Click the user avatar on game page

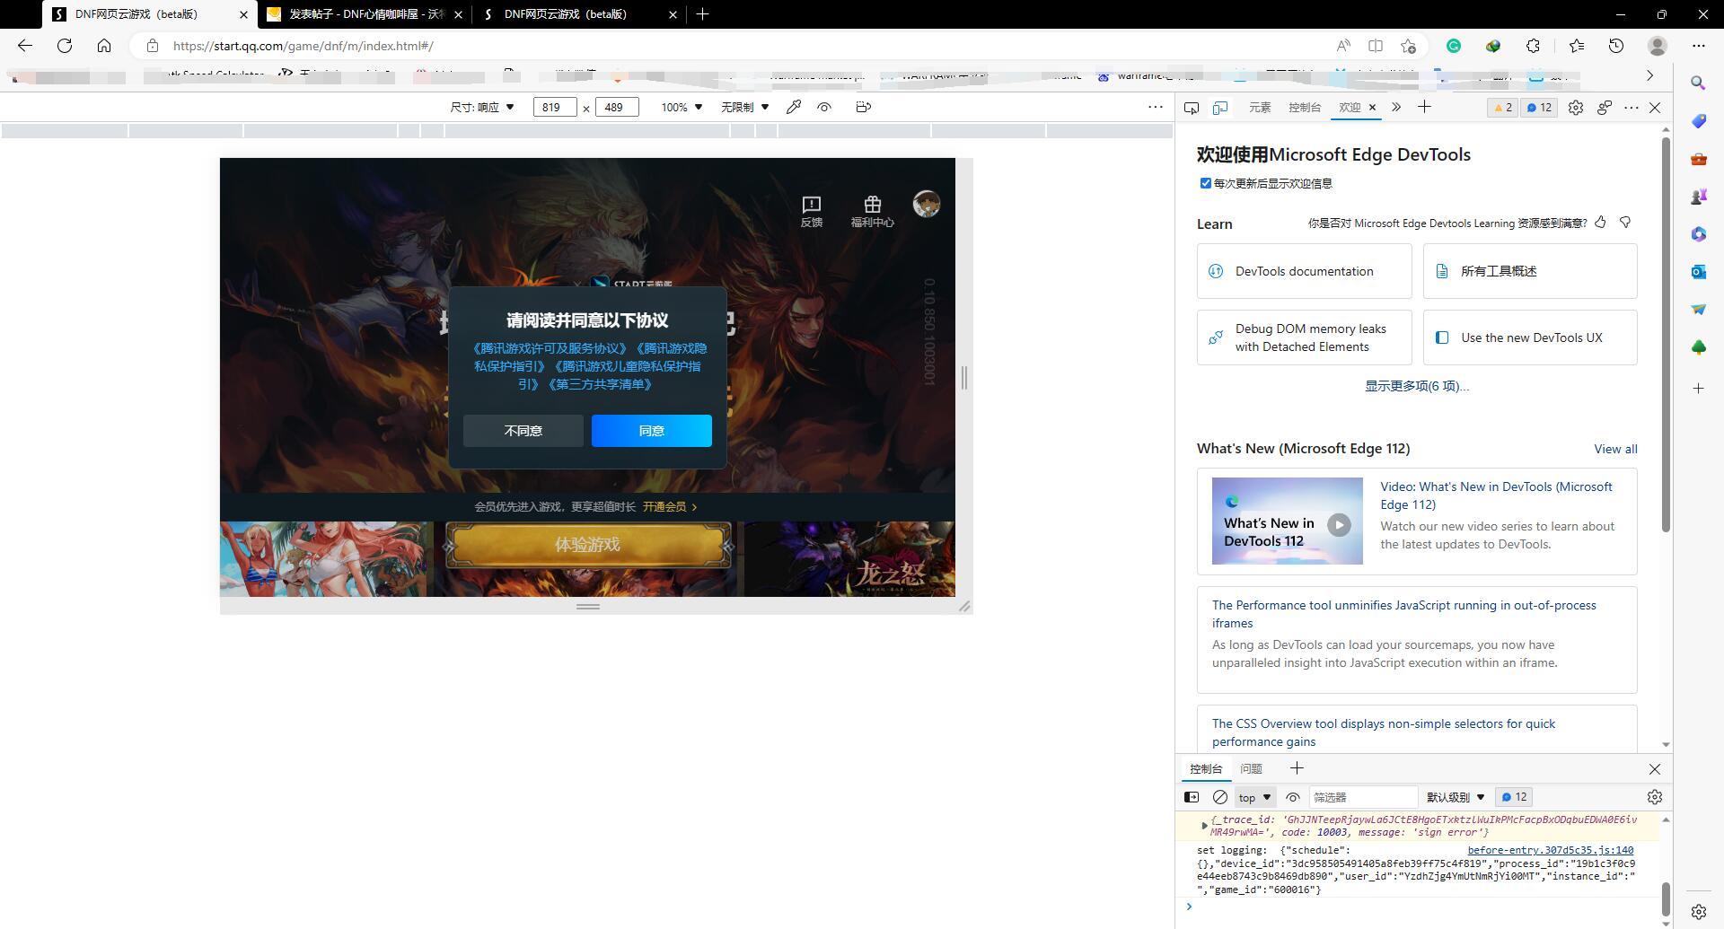click(927, 204)
